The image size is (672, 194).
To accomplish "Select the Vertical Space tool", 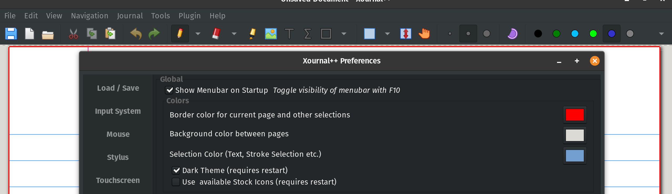I will click(x=406, y=34).
